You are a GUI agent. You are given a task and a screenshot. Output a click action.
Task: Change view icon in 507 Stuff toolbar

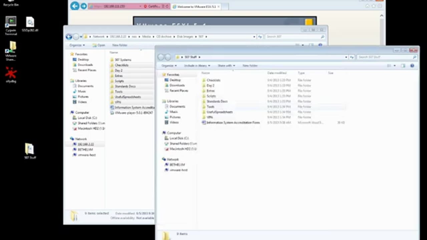point(389,66)
